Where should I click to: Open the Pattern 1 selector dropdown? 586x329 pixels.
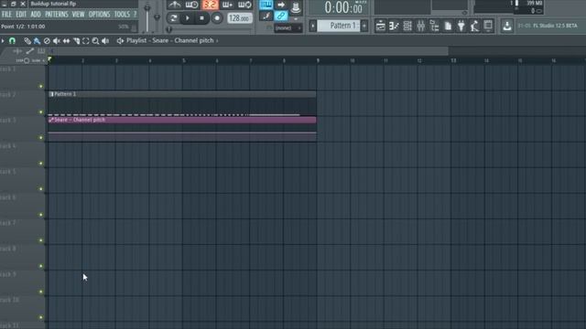[338, 26]
